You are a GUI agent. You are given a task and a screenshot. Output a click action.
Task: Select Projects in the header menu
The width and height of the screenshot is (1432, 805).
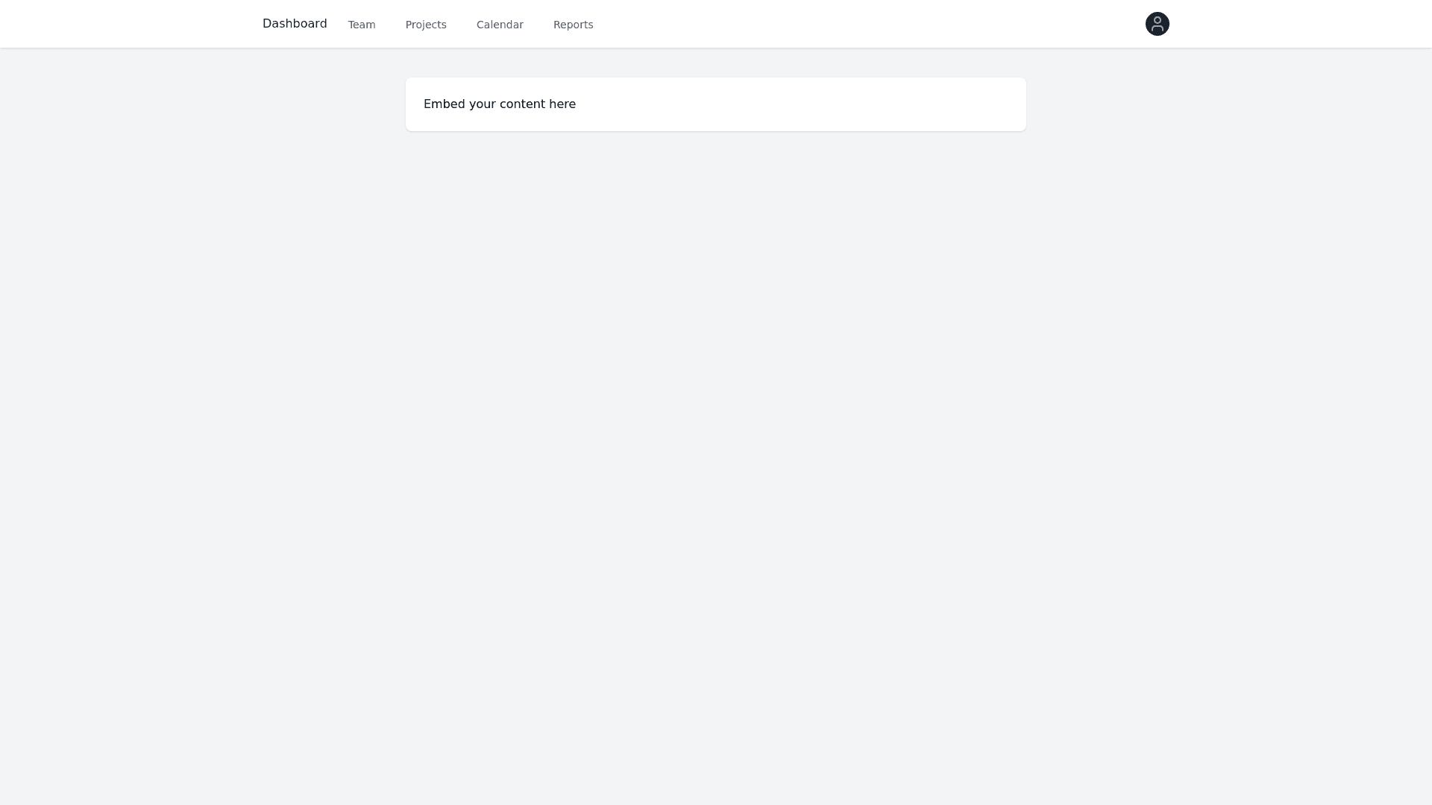(x=426, y=25)
